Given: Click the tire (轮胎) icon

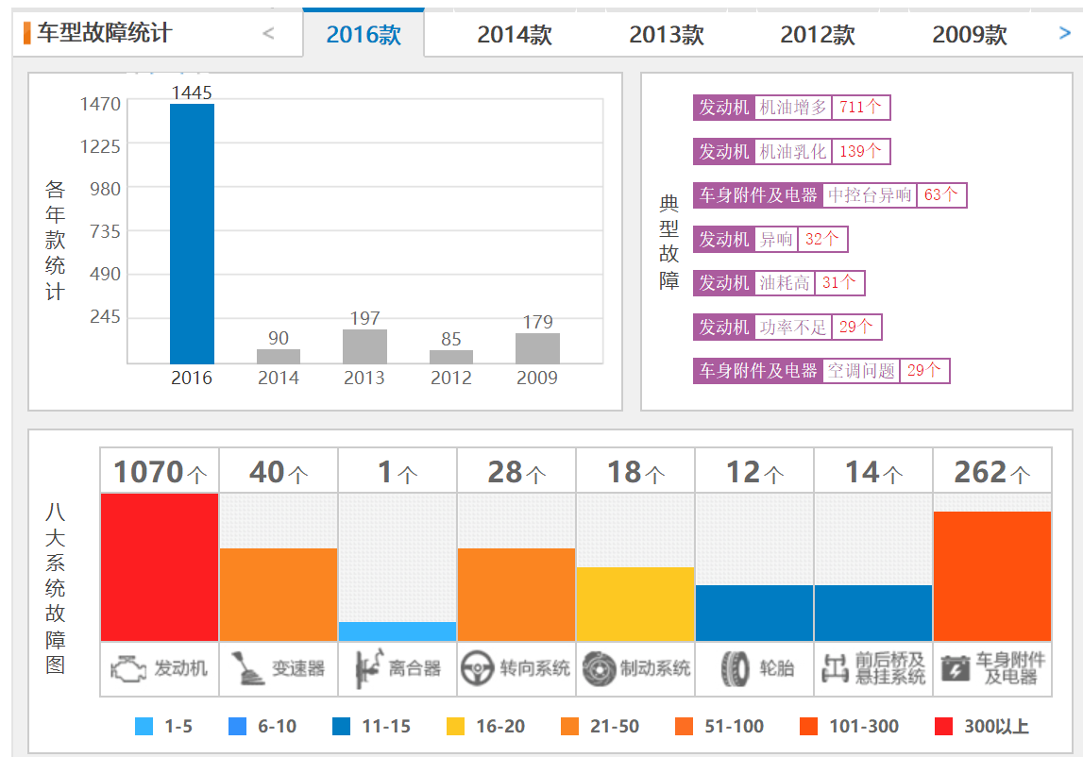Looking at the screenshot, I should (x=735, y=668).
